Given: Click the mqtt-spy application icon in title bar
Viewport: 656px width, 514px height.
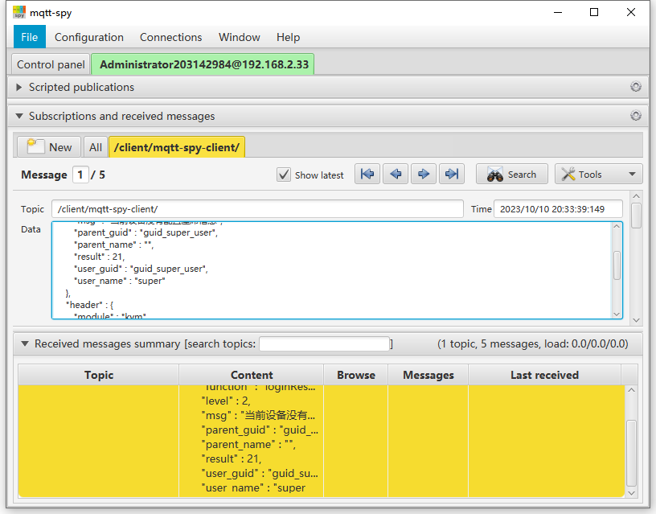Looking at the screenshot, I should pyautogui.click(x=19, y=12).
